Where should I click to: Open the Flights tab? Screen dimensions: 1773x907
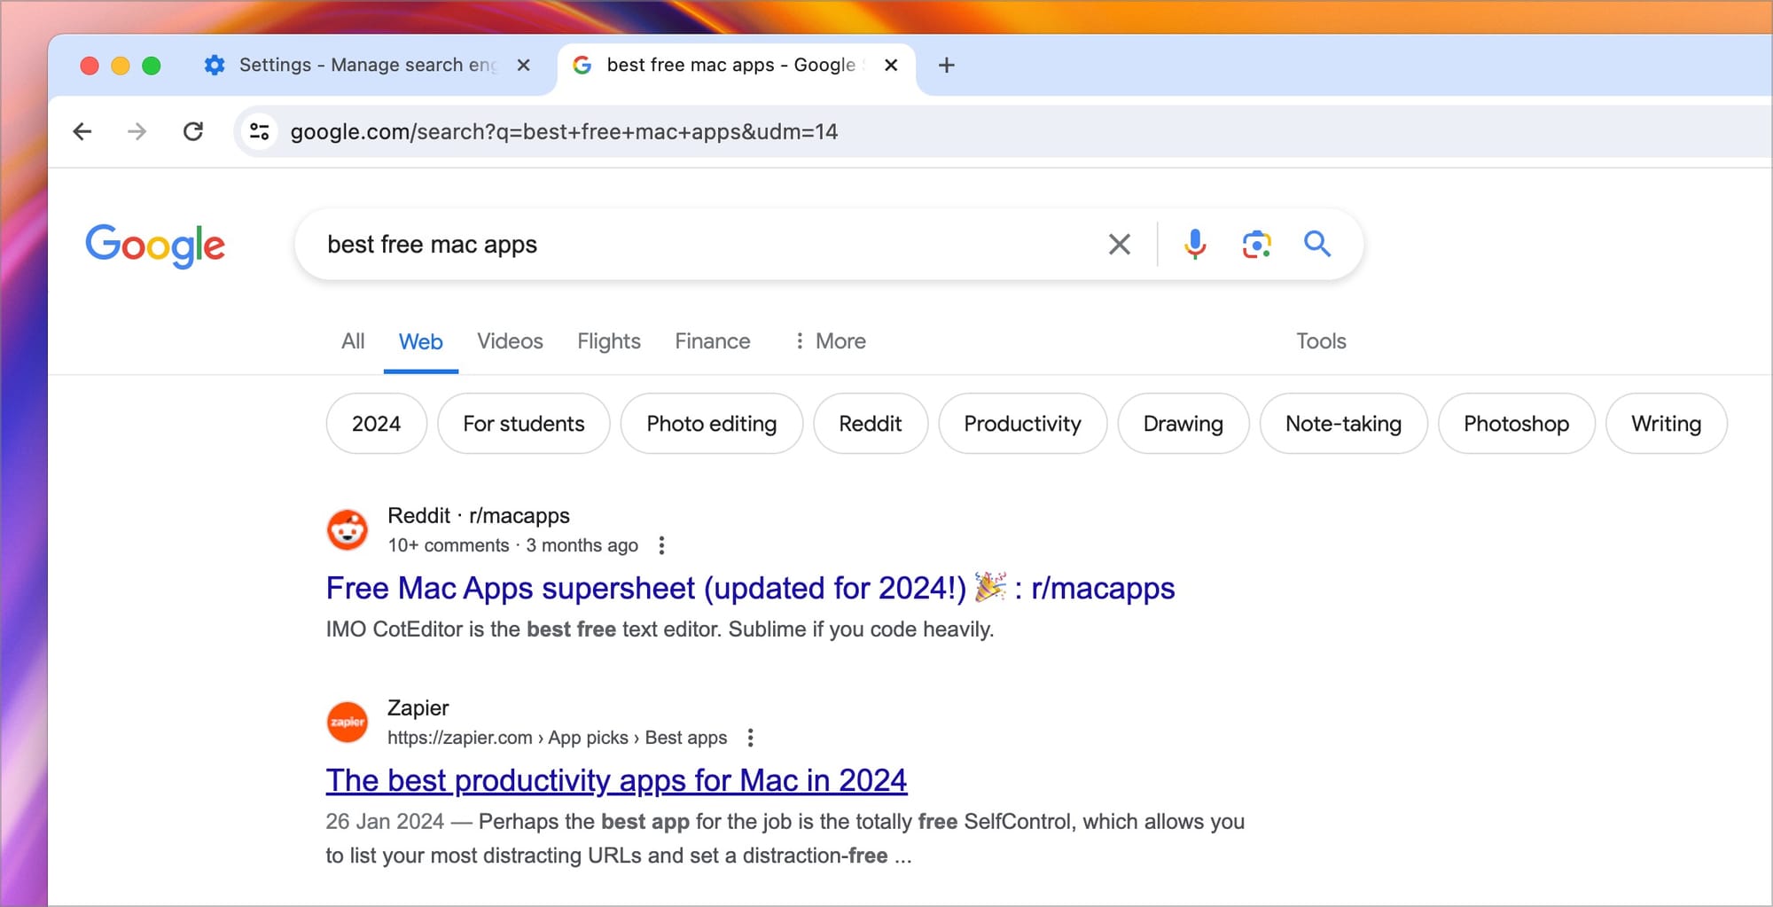pyautogui.click(x=609, y=341)
